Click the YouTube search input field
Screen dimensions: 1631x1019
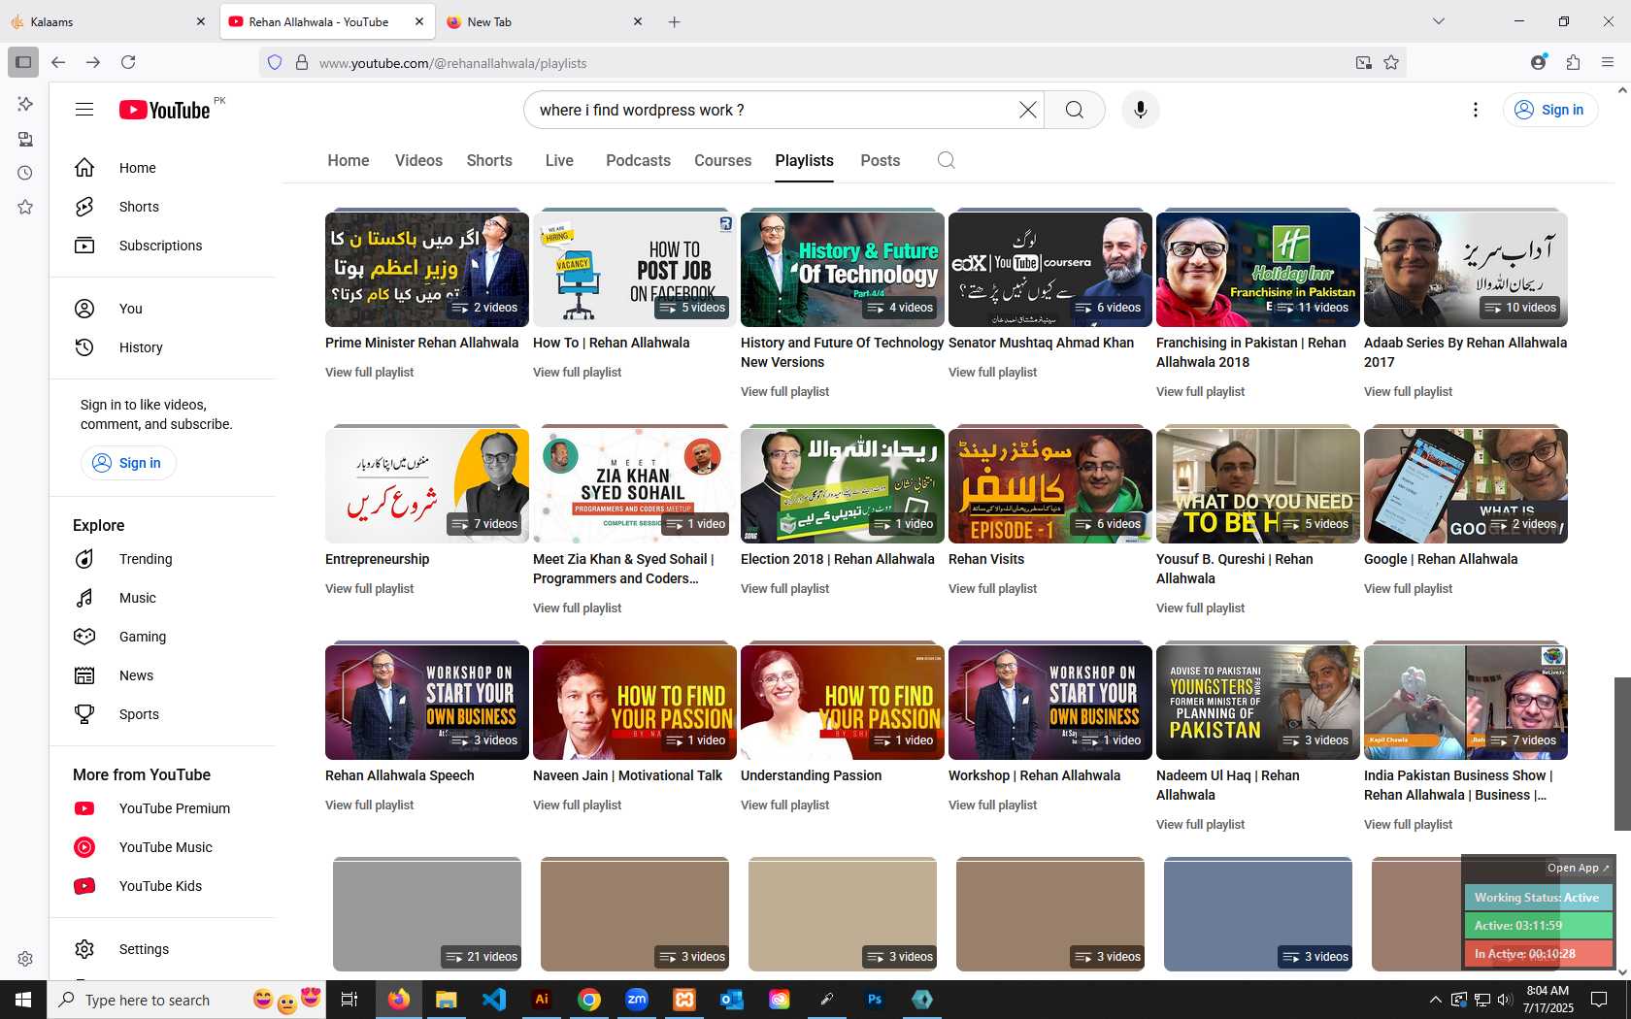772,110
